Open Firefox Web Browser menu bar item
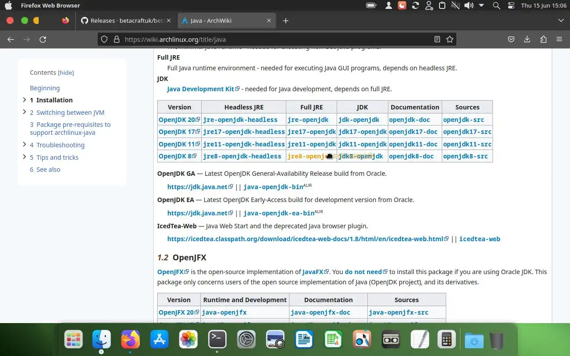Image resolution: width=570 pixels, height=356 pixels. click(50, 5)
